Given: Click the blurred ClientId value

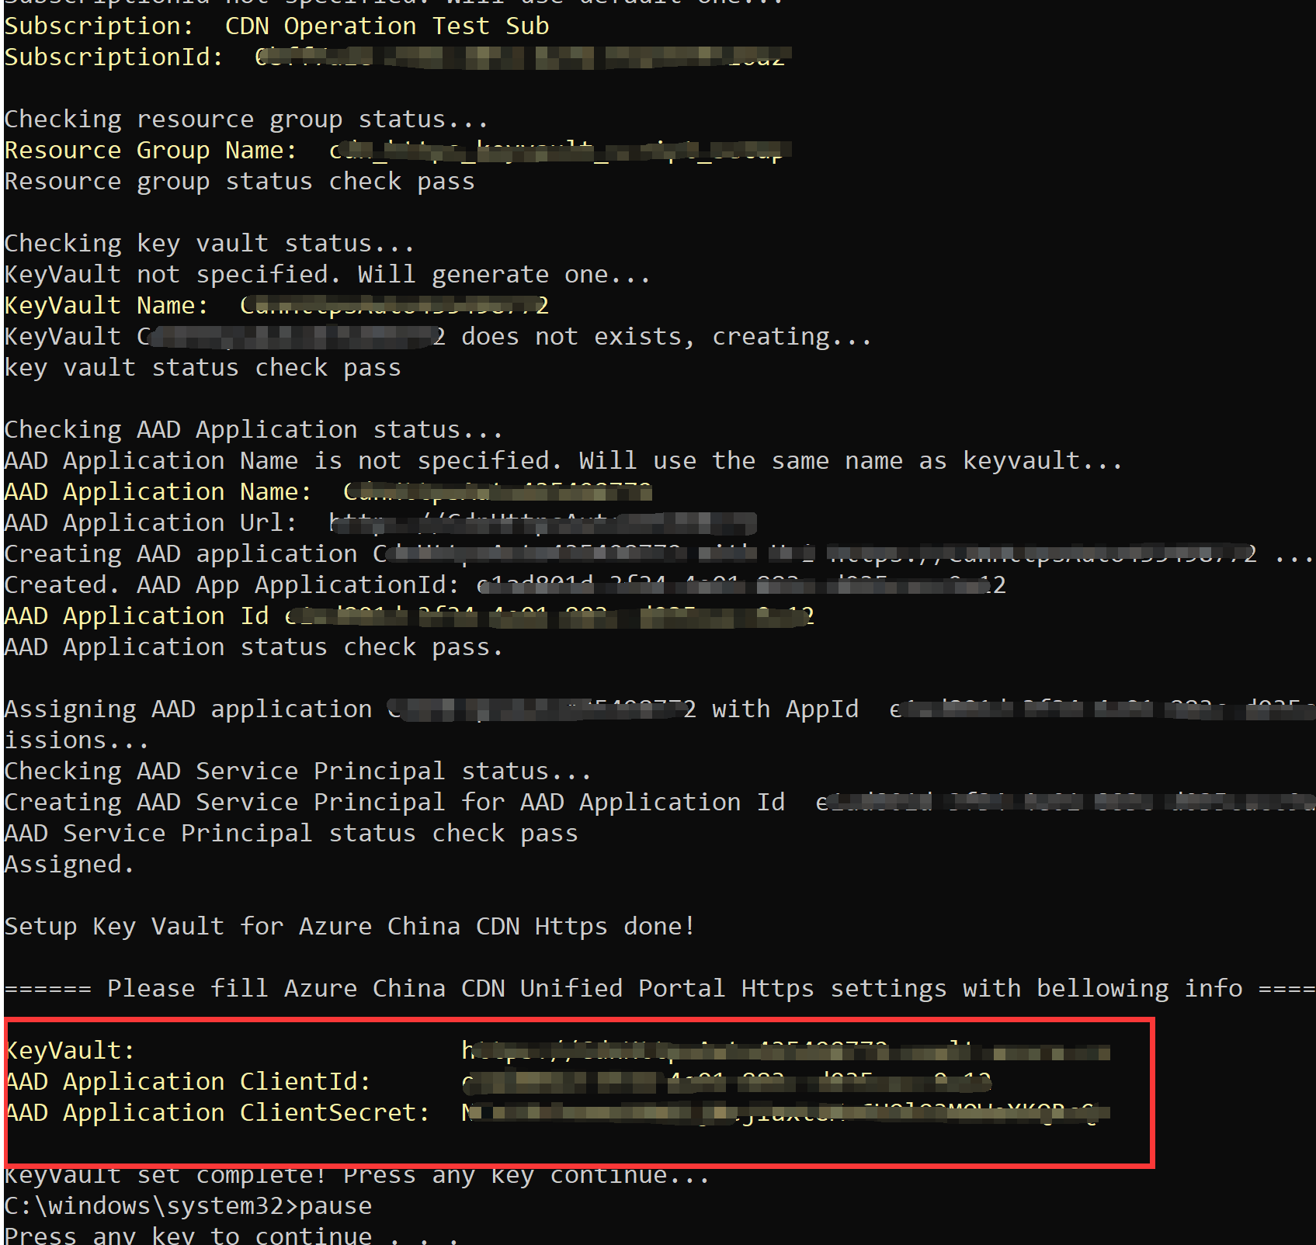Looking at the screenshot, I should (727, 1082).
